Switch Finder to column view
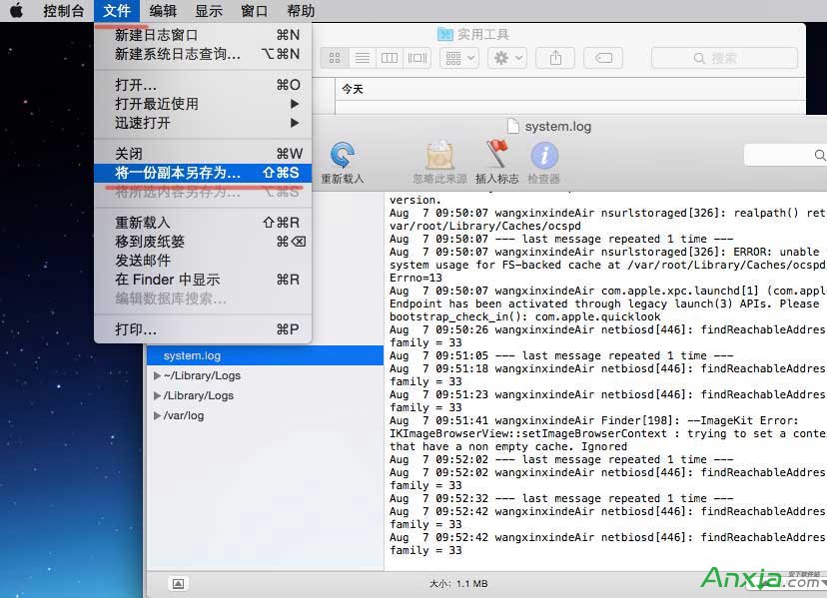The width and height of the screenshot is (827, 598). pyautogui.click(x=390, y=58)
